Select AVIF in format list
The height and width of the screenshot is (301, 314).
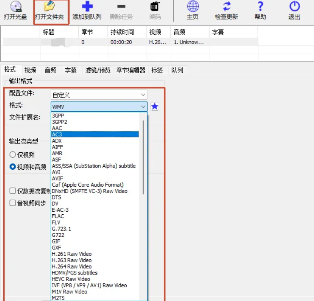click(x=95, y=179)
